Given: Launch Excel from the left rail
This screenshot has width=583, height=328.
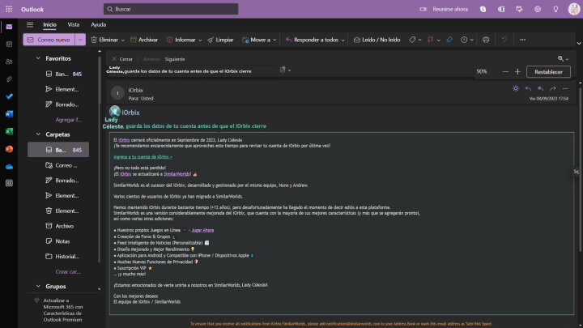Looking at the screenshot, I should tap(9, 131).
